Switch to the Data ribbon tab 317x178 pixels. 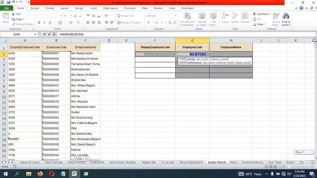pos(145,8)
